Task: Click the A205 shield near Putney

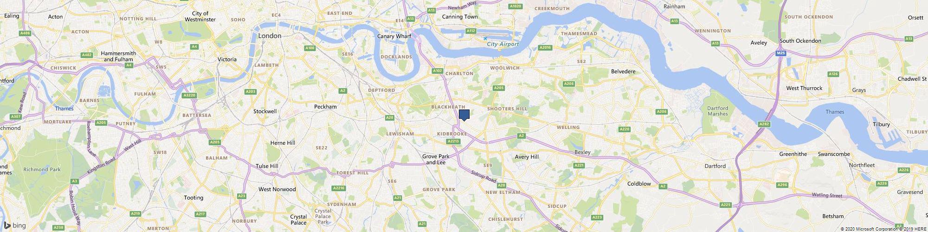Action: point(101,123)
